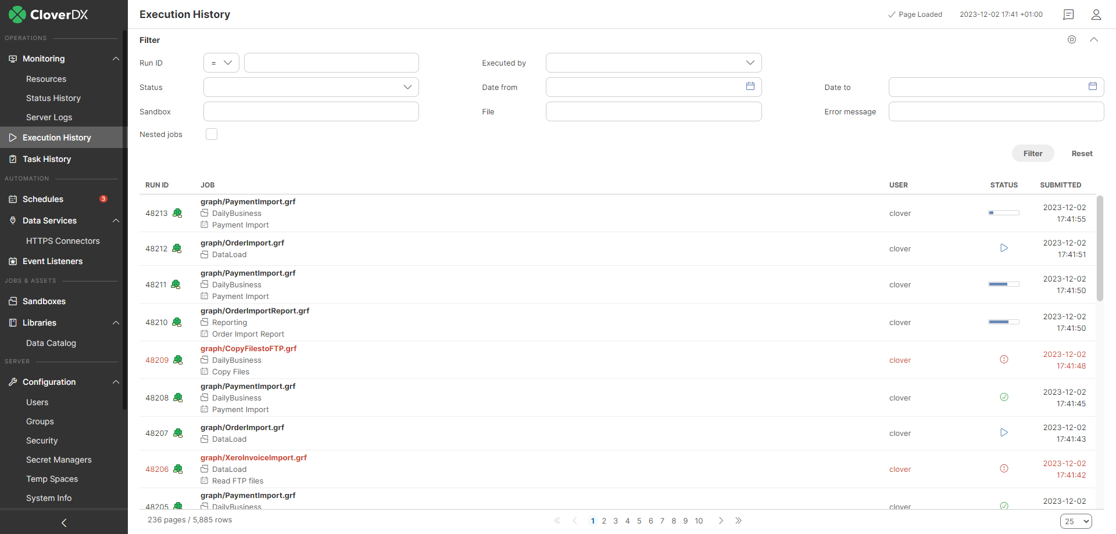Viewport: 1116px width, 534px height.
Task: Change the rows per page dropdown
Action: click(x=1075, y=521)
